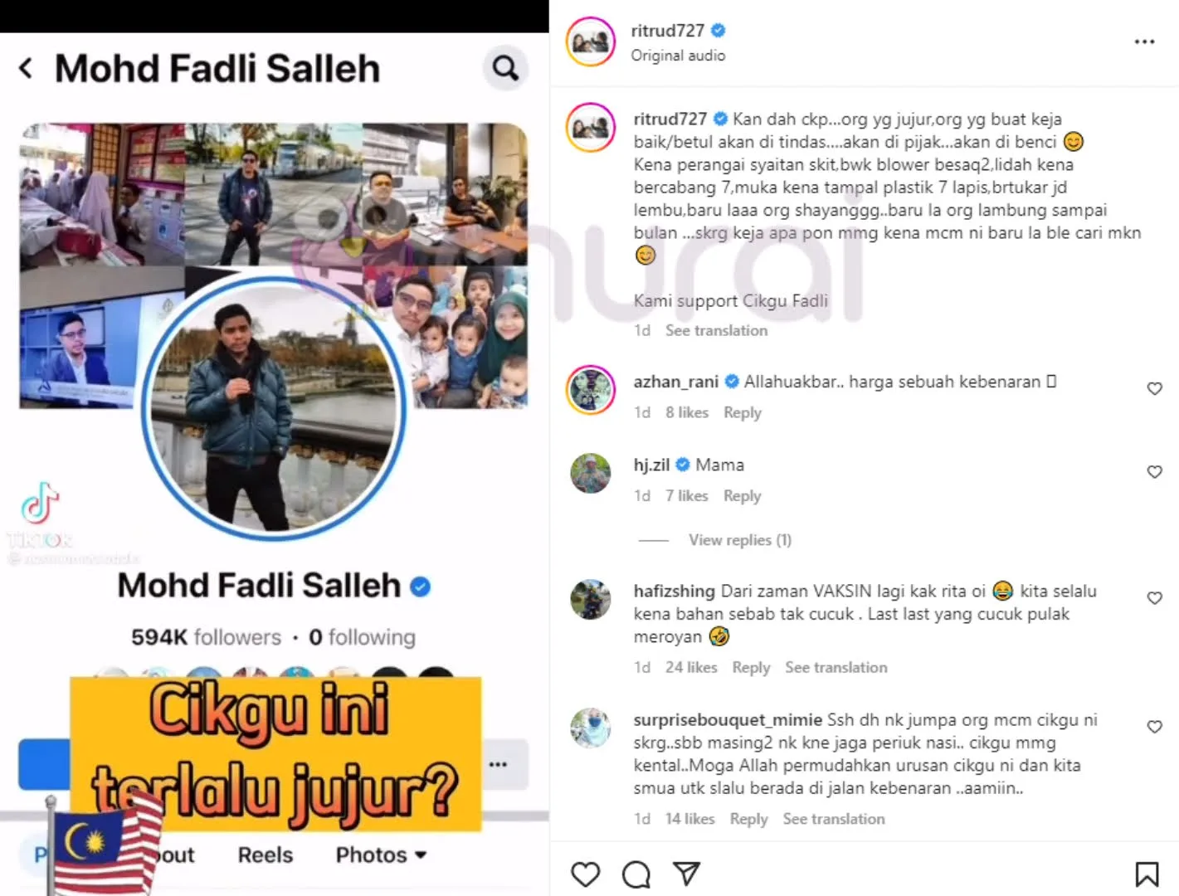
Task: Open the Photos dropdown in the video
Action: pos(381,855)
